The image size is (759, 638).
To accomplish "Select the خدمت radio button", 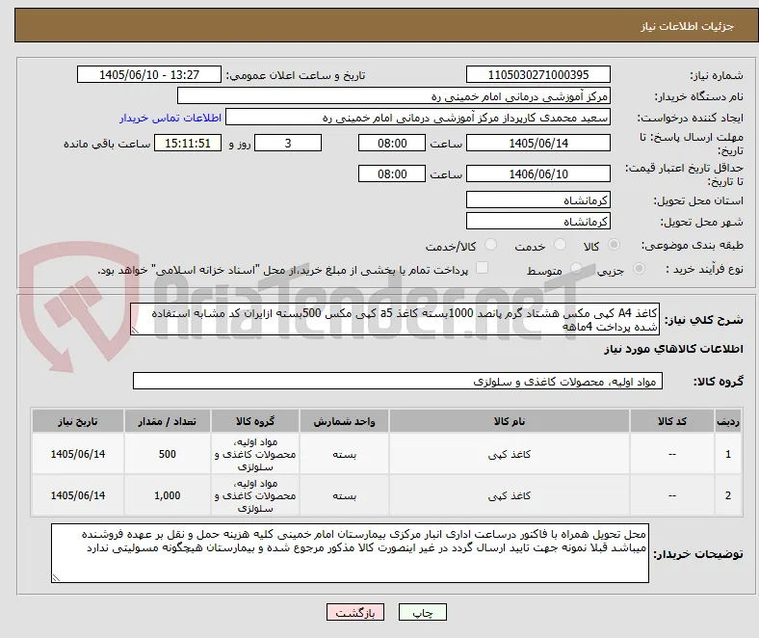I will click(x=560, y=245).
